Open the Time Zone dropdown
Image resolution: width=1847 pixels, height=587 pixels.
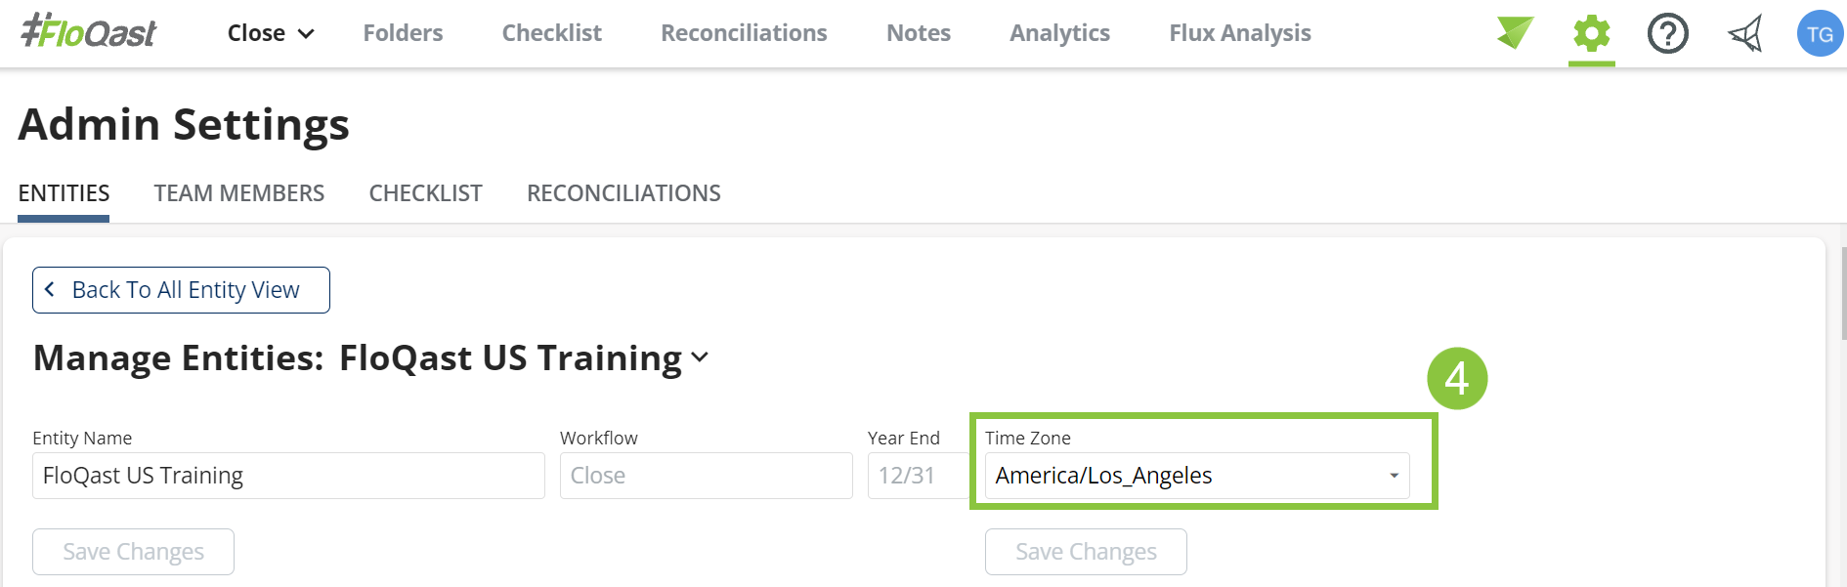pos(1197,476)
